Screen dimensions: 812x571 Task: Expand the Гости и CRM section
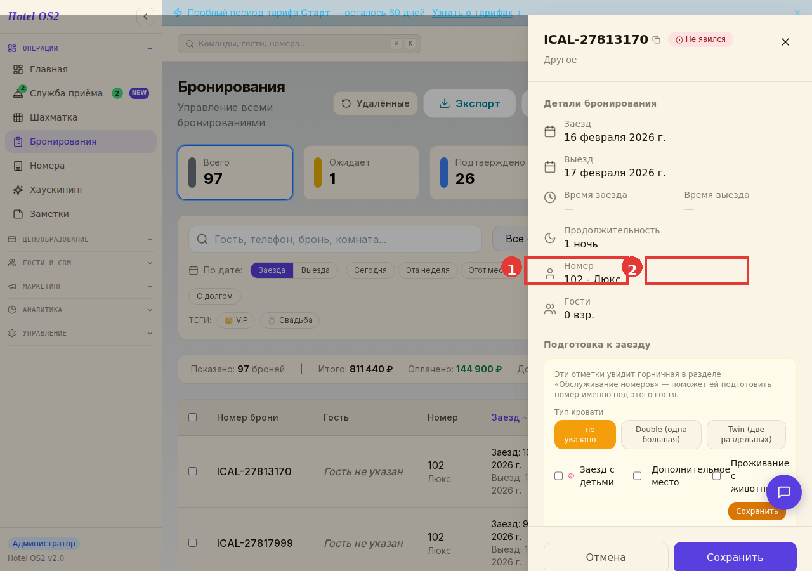81,263
